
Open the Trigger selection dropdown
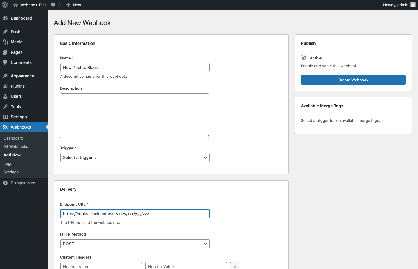coord(135,158)
